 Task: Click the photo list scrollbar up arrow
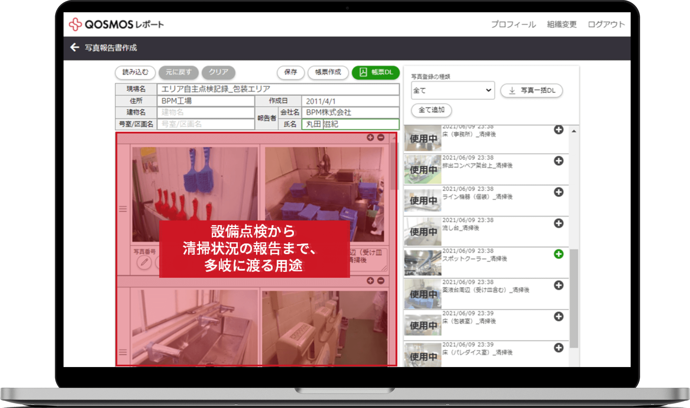[x=574, y=131]
